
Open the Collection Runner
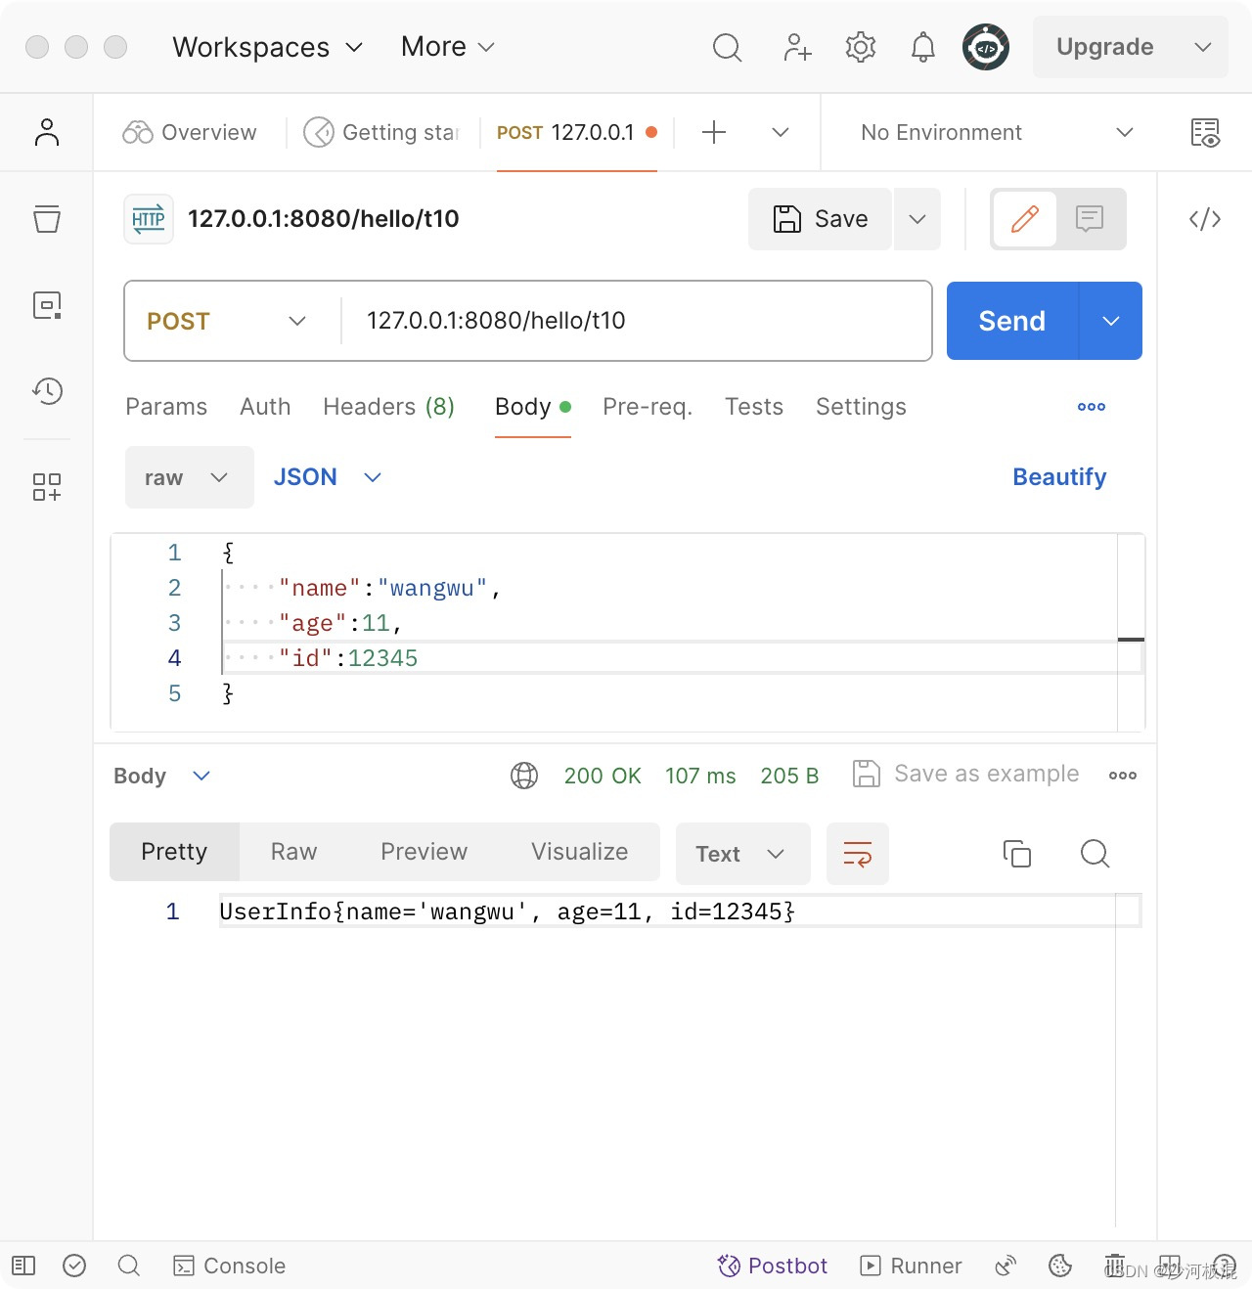click(910, 1265)
